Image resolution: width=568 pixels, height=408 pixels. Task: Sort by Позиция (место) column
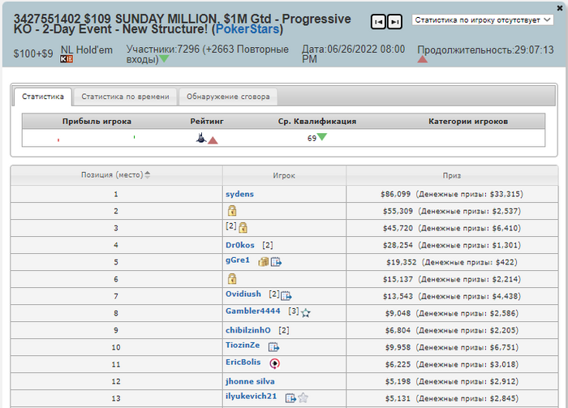point(116,175)
